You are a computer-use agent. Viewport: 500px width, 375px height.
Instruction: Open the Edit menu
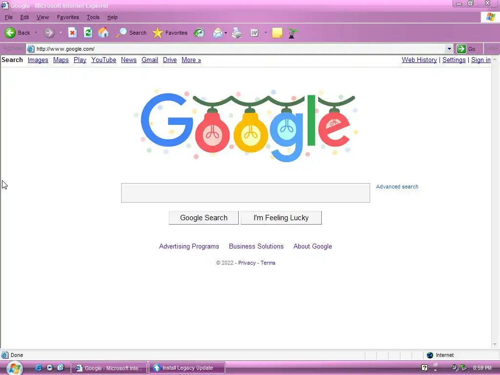(x=24, y=17)
